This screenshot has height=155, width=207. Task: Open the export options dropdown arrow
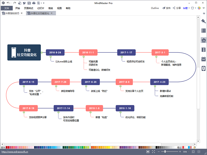41,3
